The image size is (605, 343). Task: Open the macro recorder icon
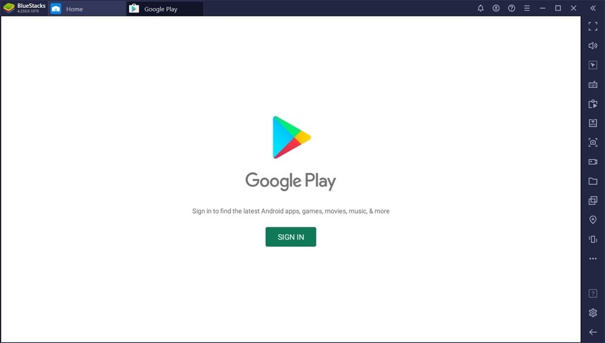tap(593, 104)
